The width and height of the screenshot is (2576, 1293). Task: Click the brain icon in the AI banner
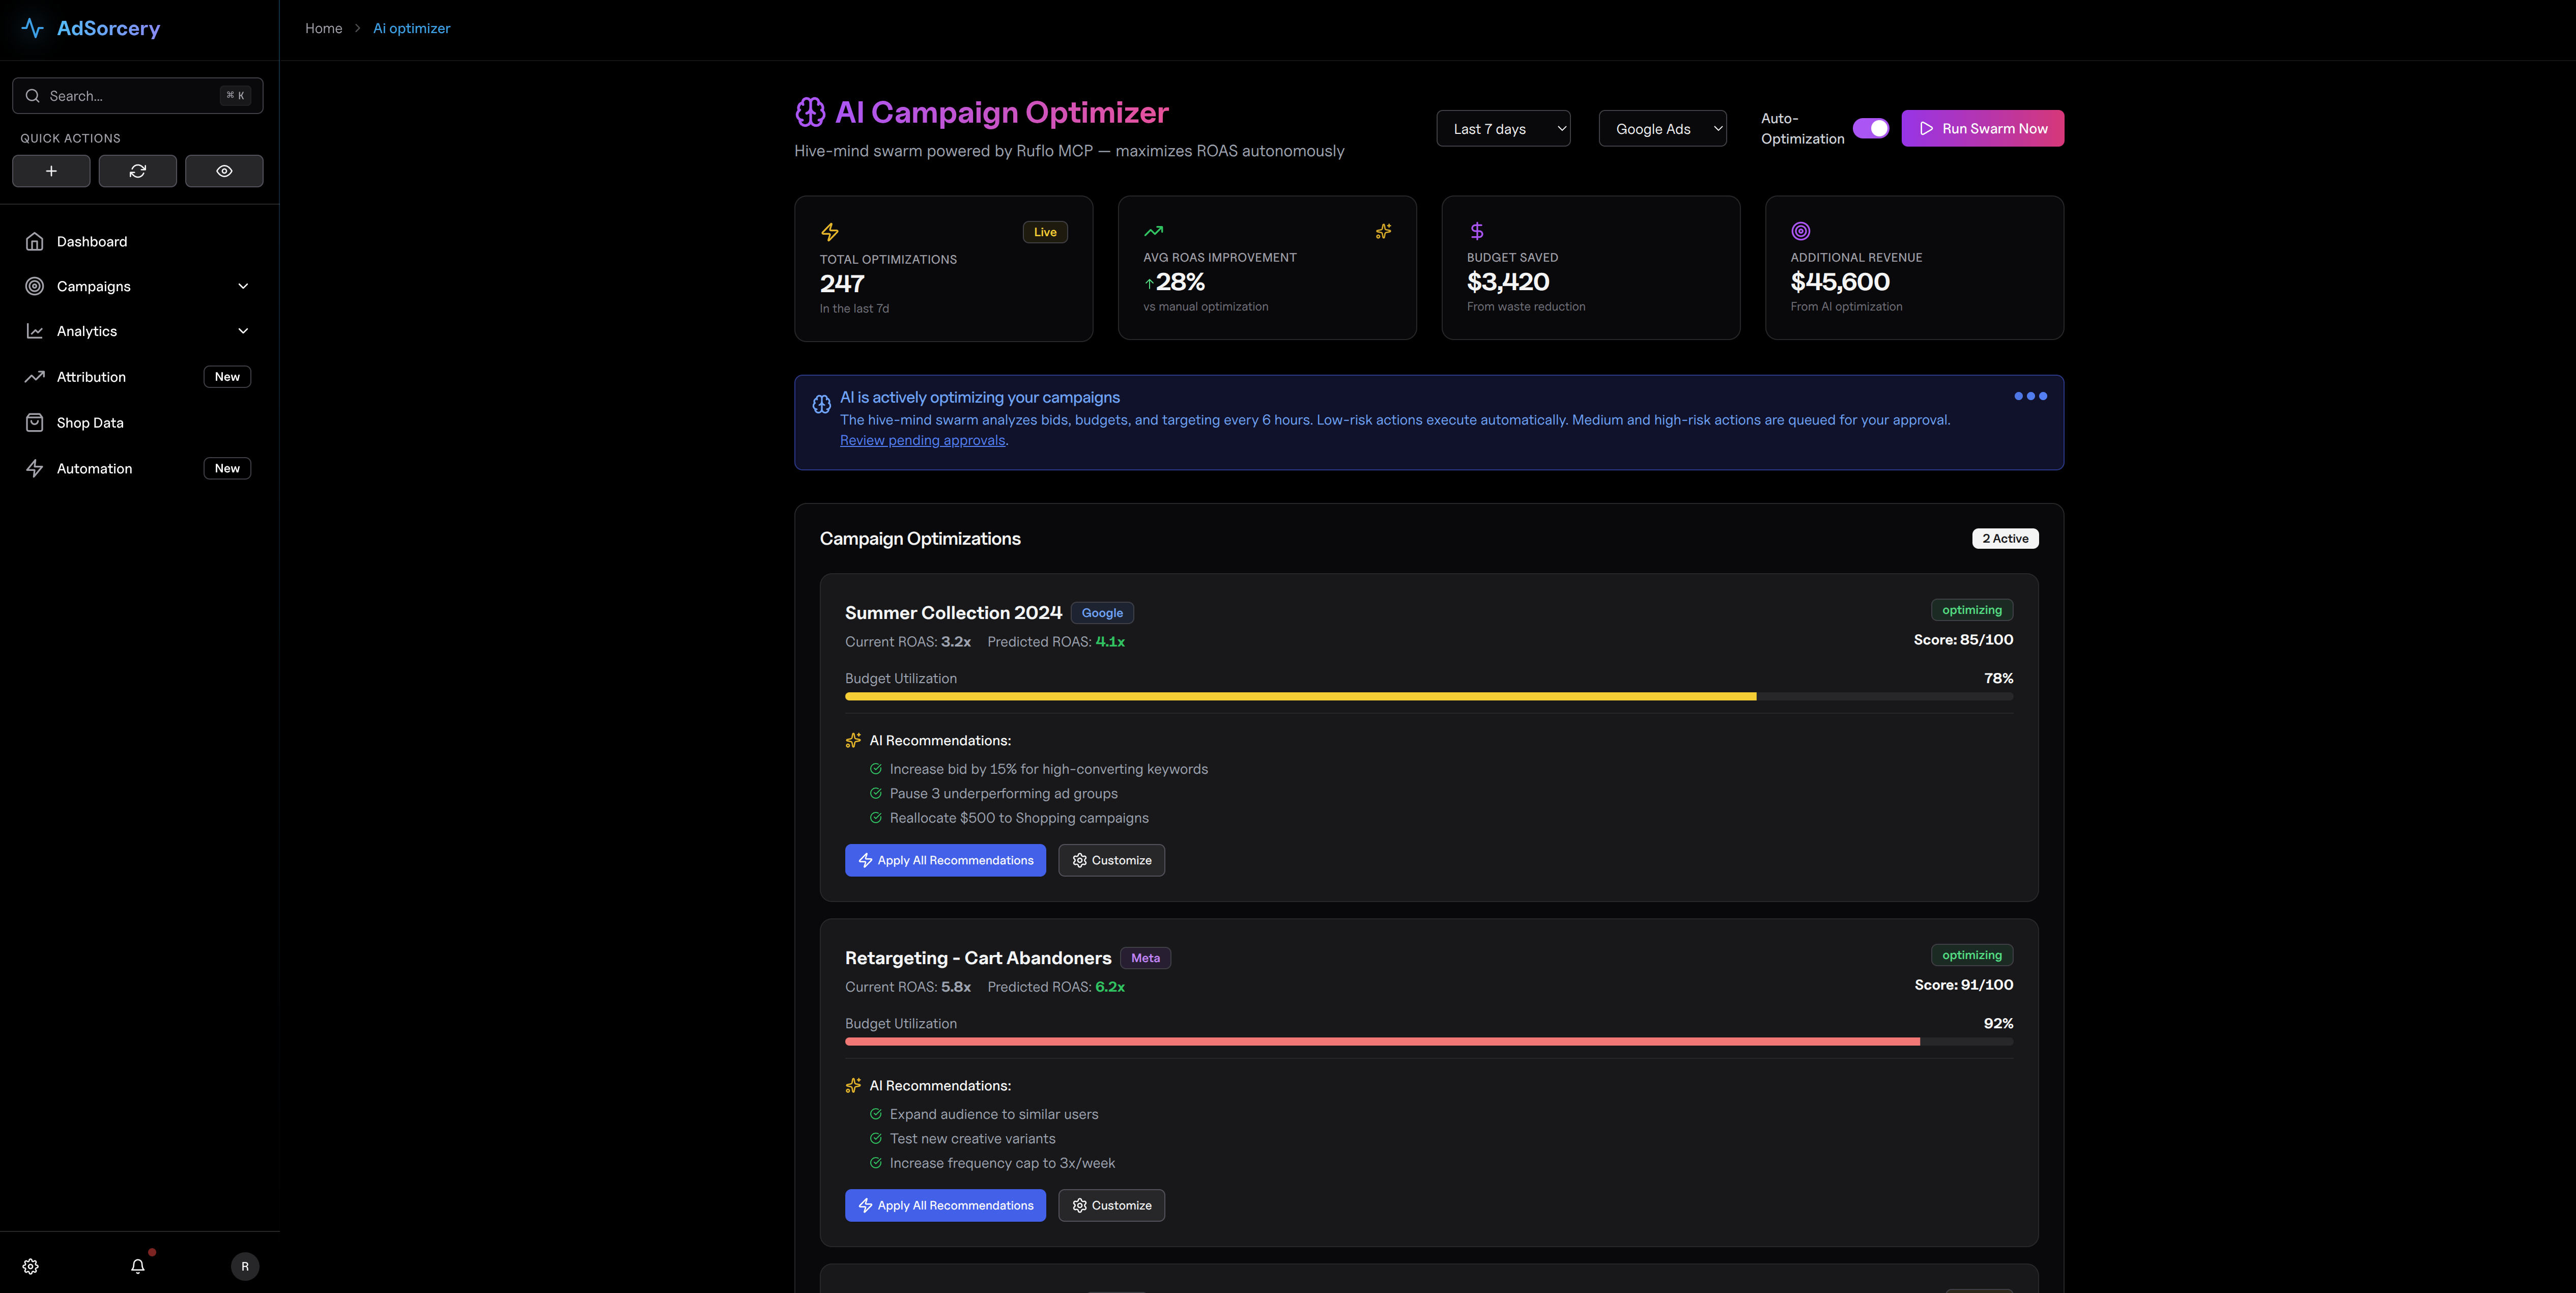coord(821,404)
